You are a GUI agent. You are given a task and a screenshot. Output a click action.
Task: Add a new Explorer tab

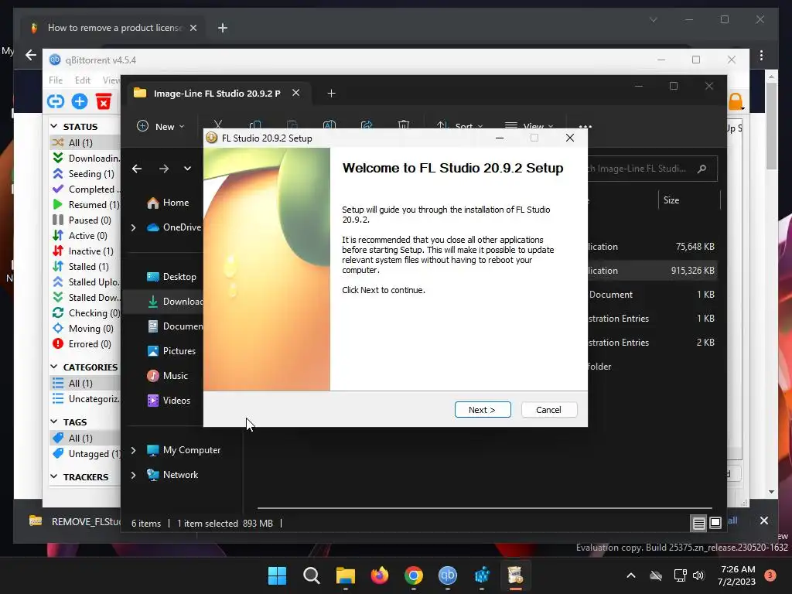point(331,94)
